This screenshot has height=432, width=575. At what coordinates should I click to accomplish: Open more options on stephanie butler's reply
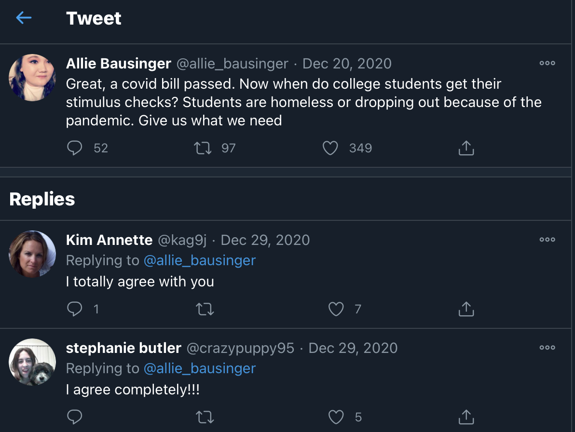coord(547,348)
